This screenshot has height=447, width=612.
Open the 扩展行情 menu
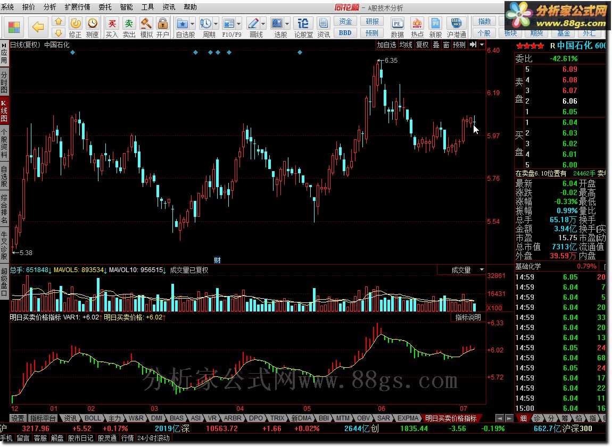pos(77,7)
